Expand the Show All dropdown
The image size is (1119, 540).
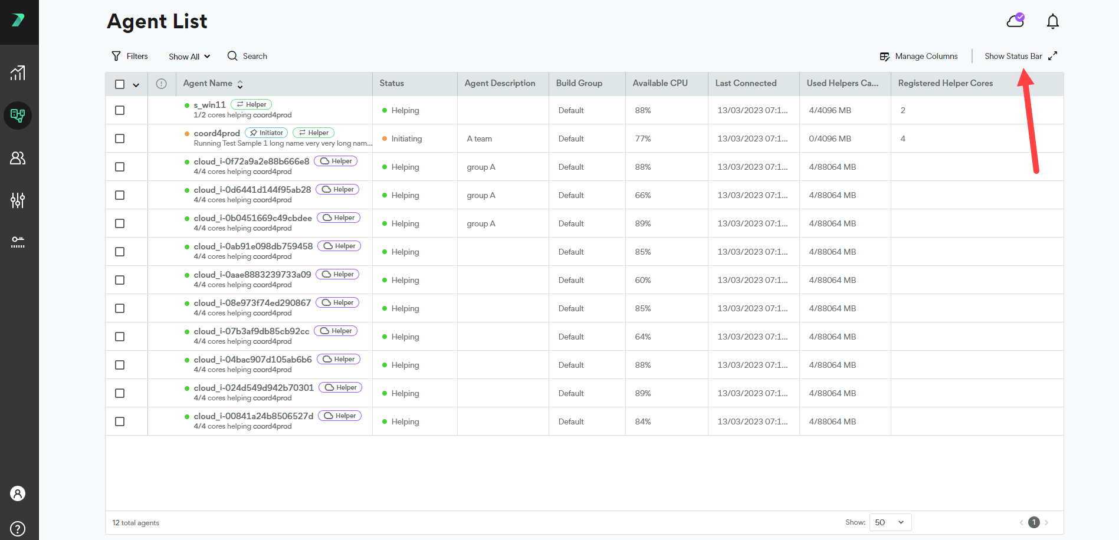click(x=189, y=57)
